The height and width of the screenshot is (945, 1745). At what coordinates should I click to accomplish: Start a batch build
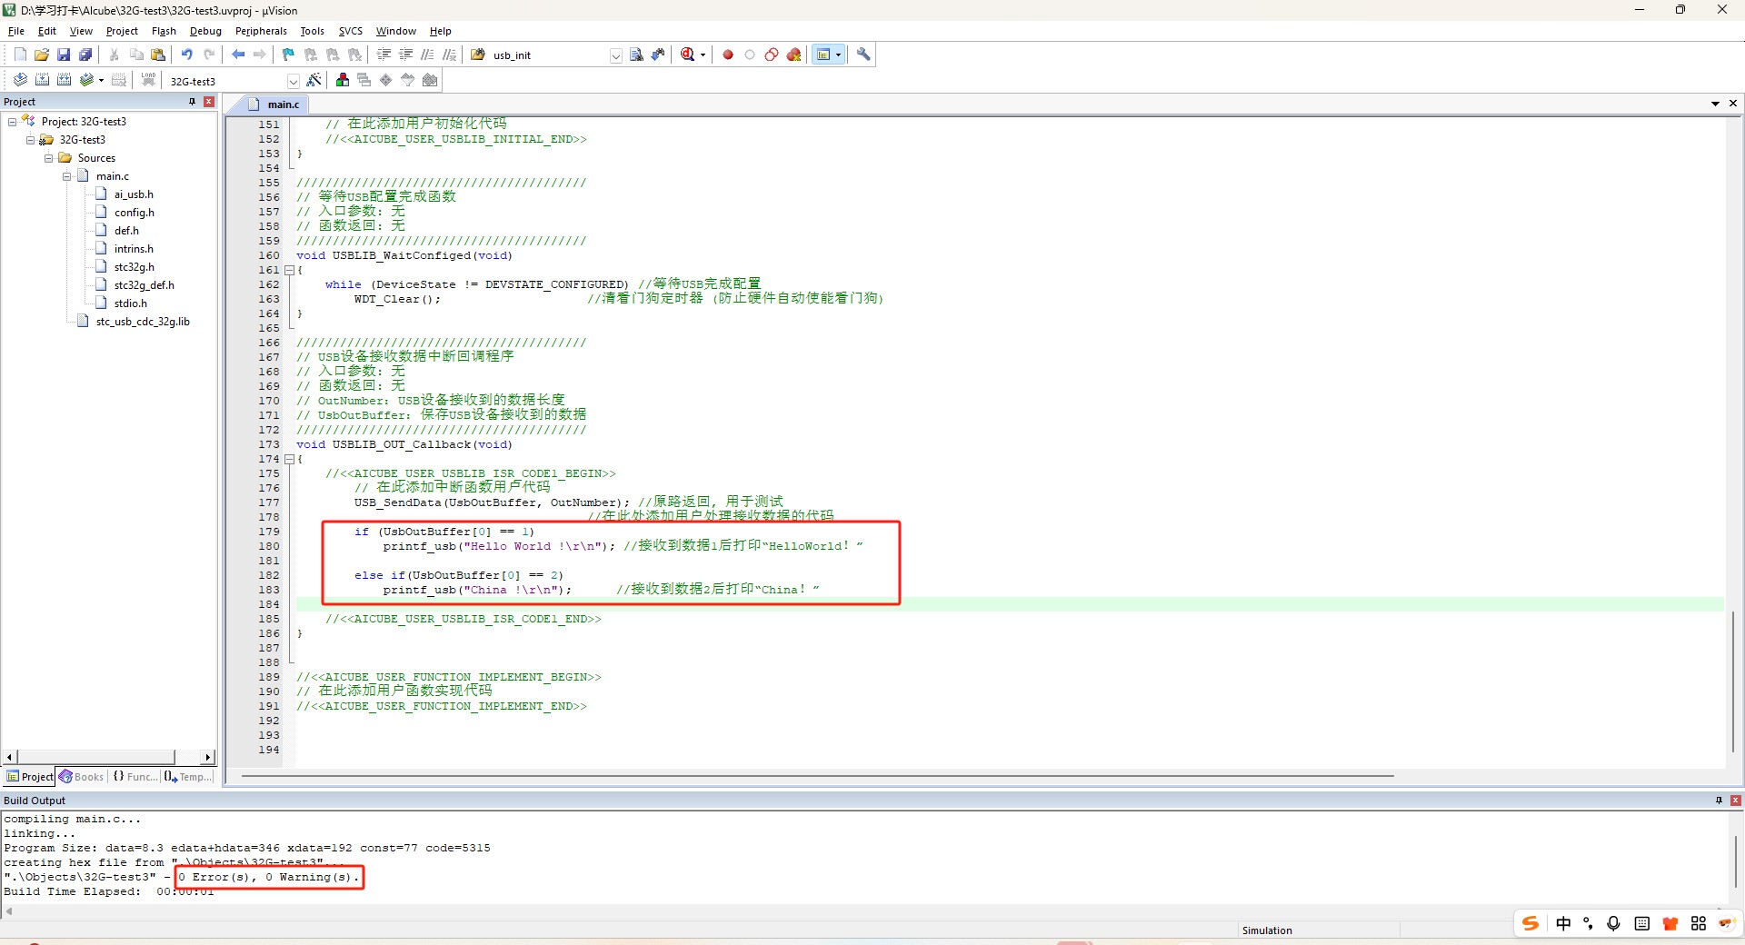coord(86,80)
